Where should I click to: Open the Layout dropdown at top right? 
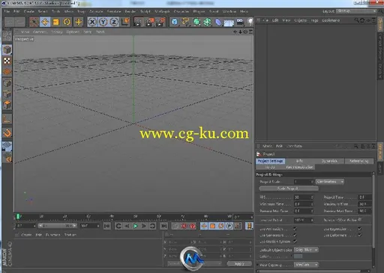pyautogui.click(x=356, y=11)
